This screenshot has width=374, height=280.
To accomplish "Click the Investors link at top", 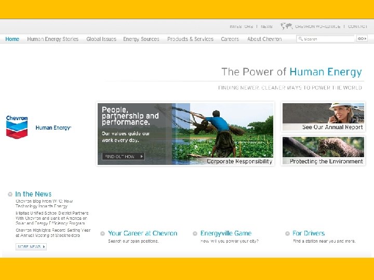I will pyautogui.click(x=242, y=26).
